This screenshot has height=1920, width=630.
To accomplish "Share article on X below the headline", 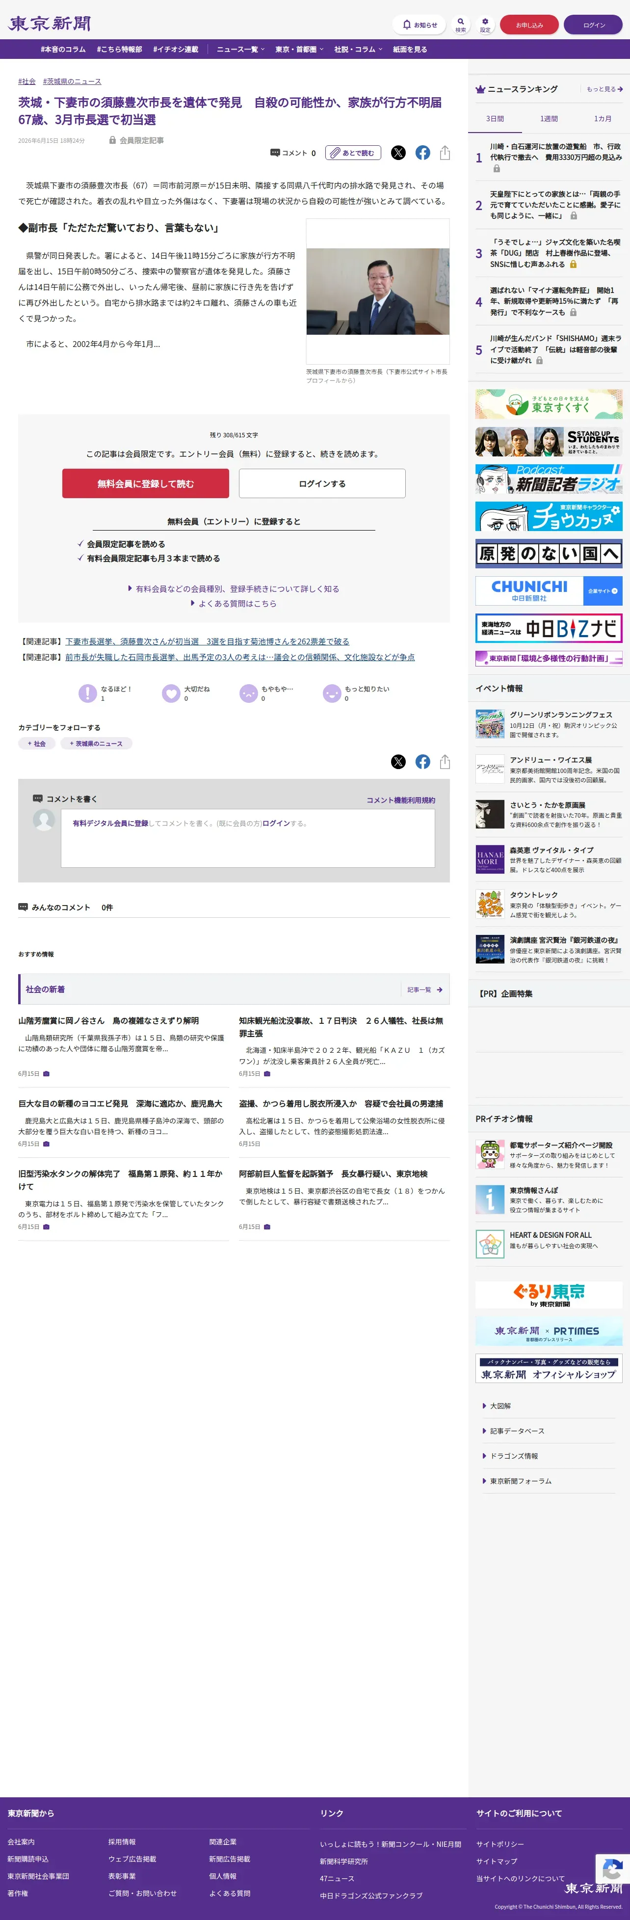I will (x=399, y=153).
